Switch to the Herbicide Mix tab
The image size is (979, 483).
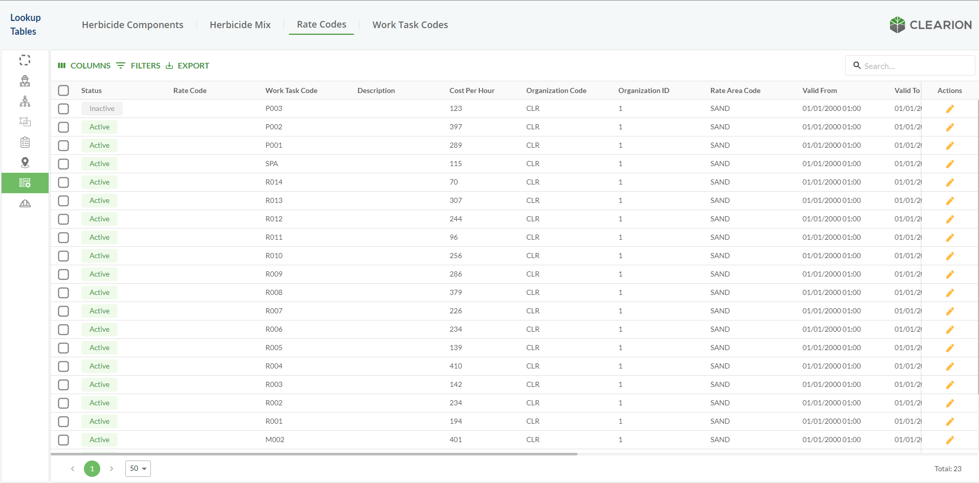[240, 25]
